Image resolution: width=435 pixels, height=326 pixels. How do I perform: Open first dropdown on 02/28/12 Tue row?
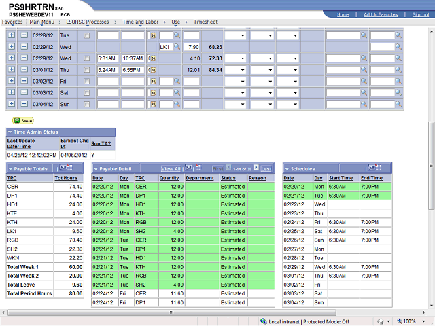(x=235, y=35)
